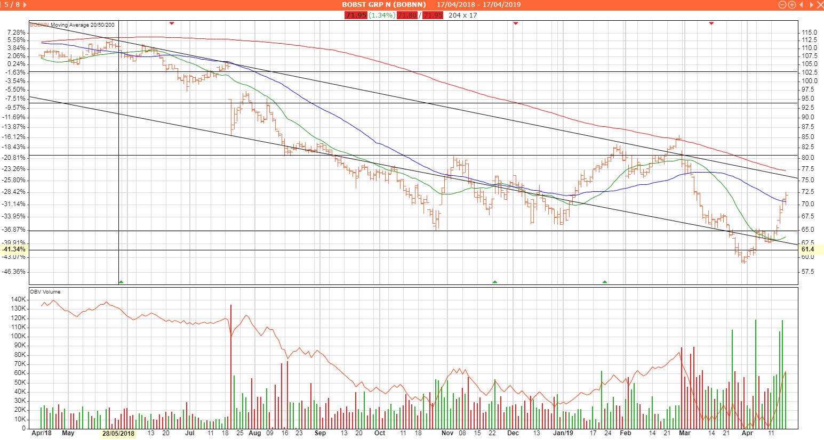This screenshot has width=824, height=440.
Task: Select the Moving Average 20/50/200 indicator label
Action: tap(82, 25)
